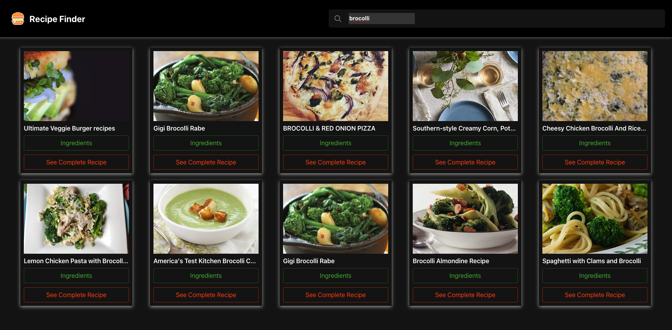This screenshot has height=330, width=672.
Task: Click the Southern-style table setting image
Action: 465,86
